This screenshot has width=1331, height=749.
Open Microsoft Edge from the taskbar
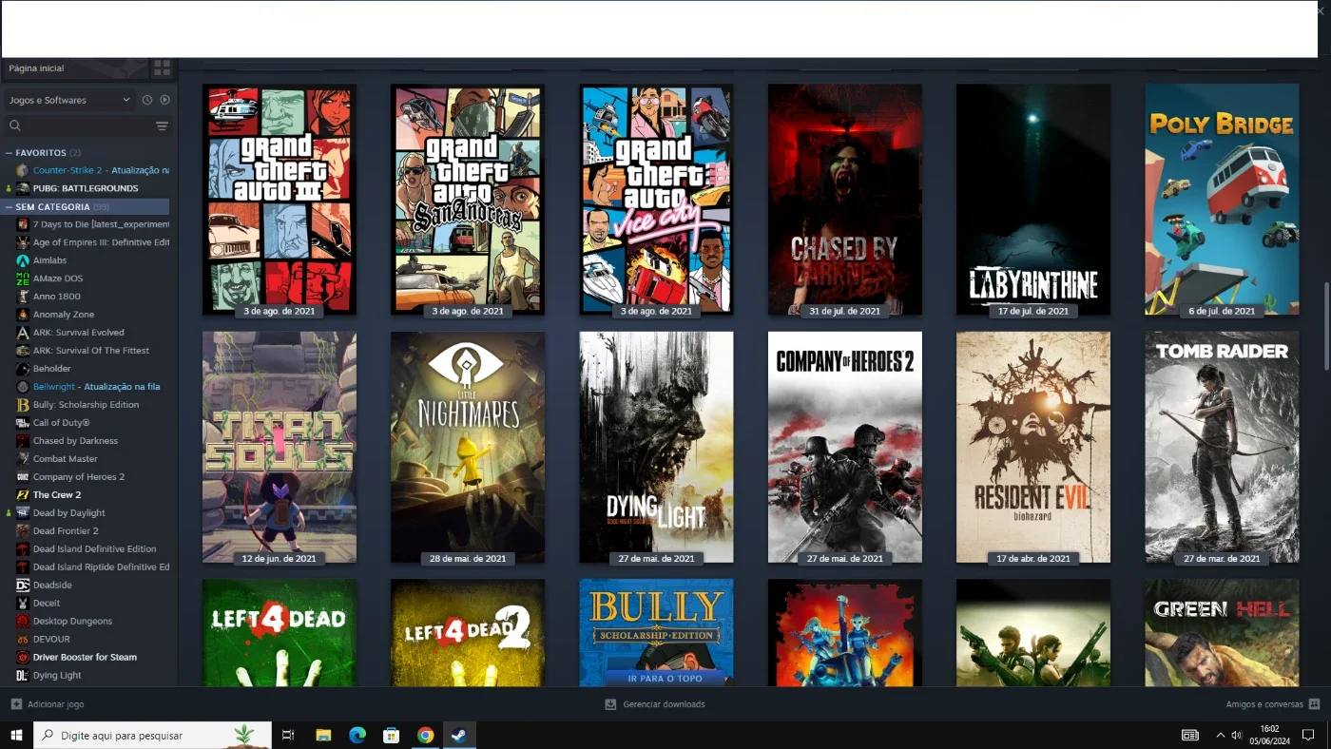(x=357, y=735)
